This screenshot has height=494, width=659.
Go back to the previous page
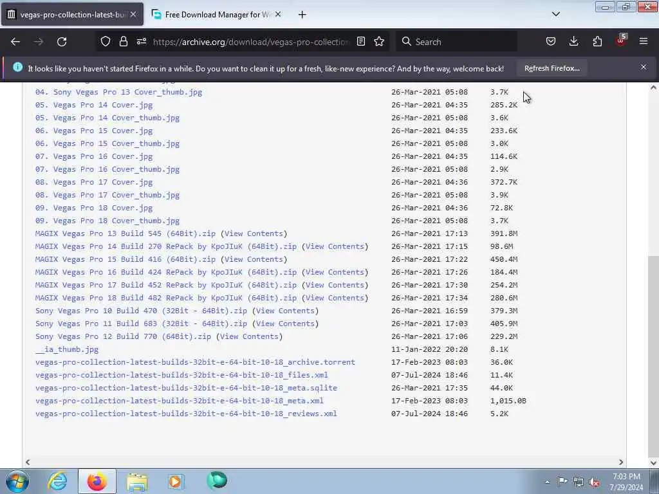[15, 42]
